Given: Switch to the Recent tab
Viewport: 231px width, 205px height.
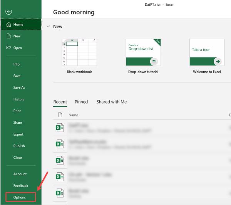Looking at the screenshot, I should click(x=60, y=102).
